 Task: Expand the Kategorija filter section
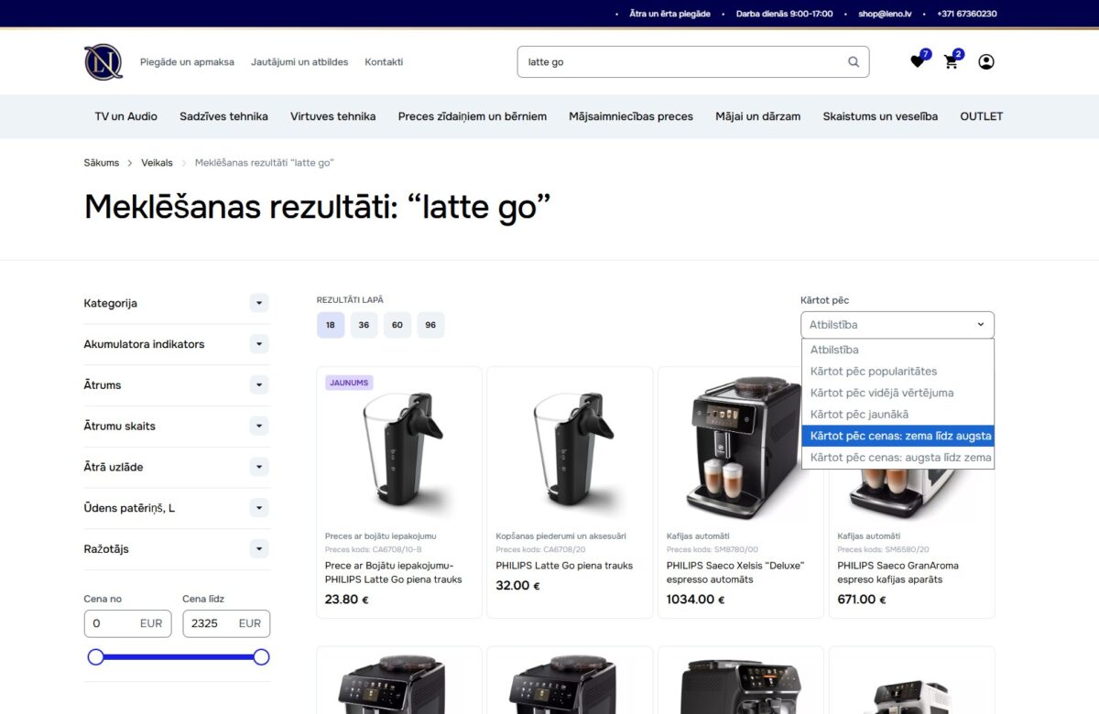tap(259, 303)
